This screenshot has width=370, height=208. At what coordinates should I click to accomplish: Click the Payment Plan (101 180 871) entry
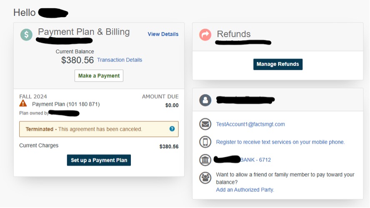click(66, 104)
